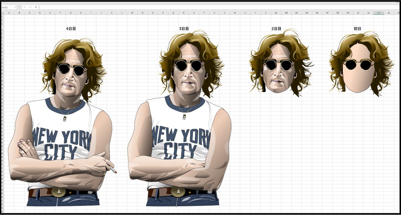The width and height of the screenshot is (401, 215).
Task: Select column AC header
Action: [296, 13]
